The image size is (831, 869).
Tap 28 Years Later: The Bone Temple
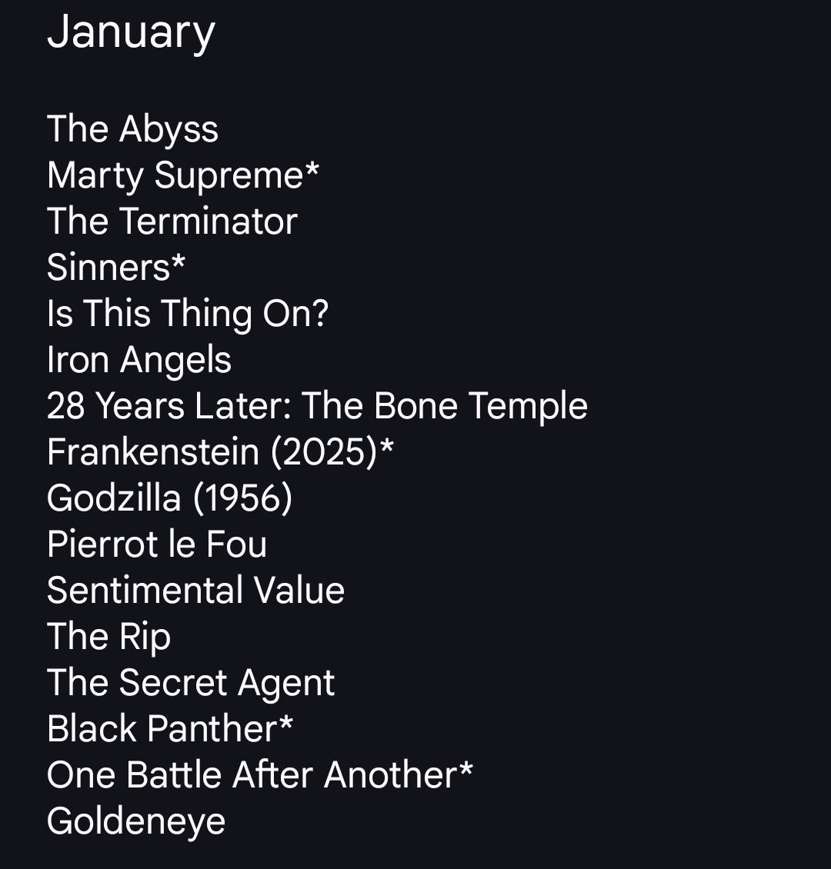(317, 406)
